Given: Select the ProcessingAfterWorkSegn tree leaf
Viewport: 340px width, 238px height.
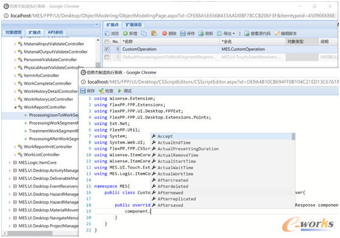Looking at the screenshot, I should pos(54,139).
